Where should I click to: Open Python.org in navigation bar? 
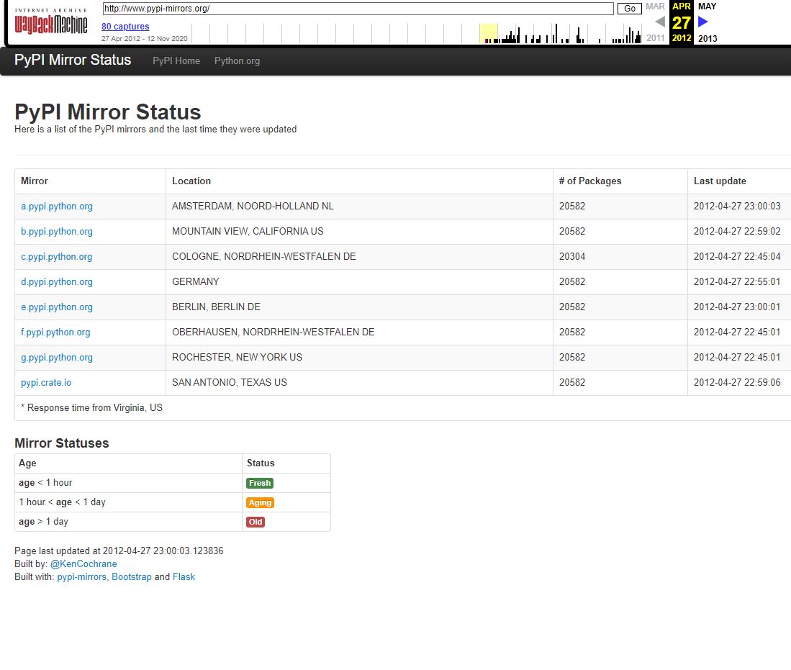237,61
